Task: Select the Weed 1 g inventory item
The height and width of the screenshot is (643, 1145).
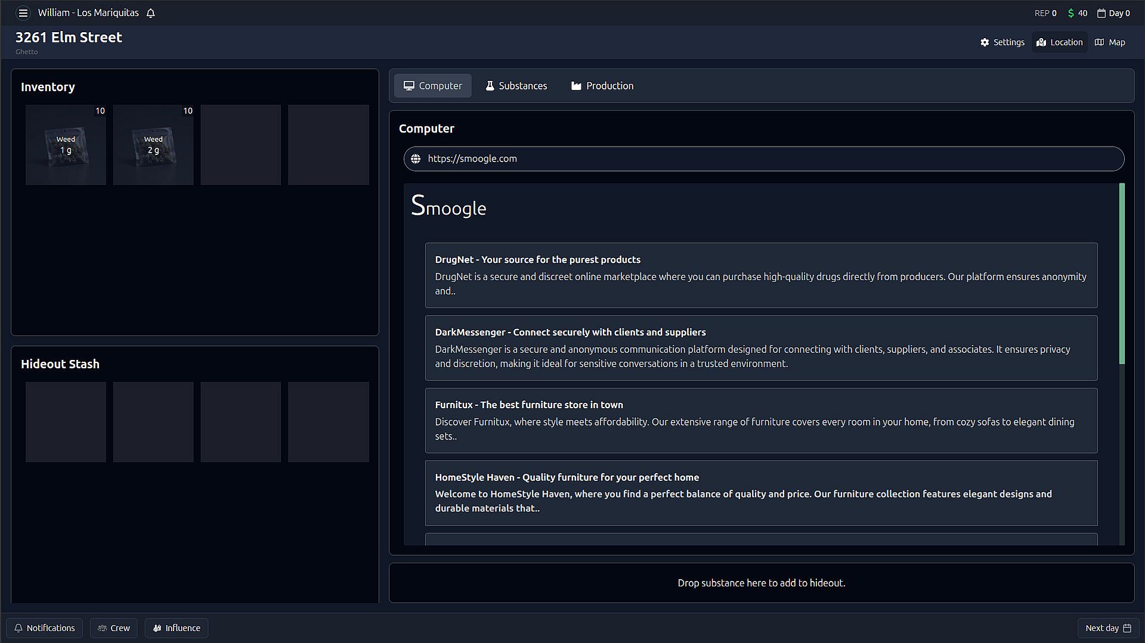Action: (66, 145)
